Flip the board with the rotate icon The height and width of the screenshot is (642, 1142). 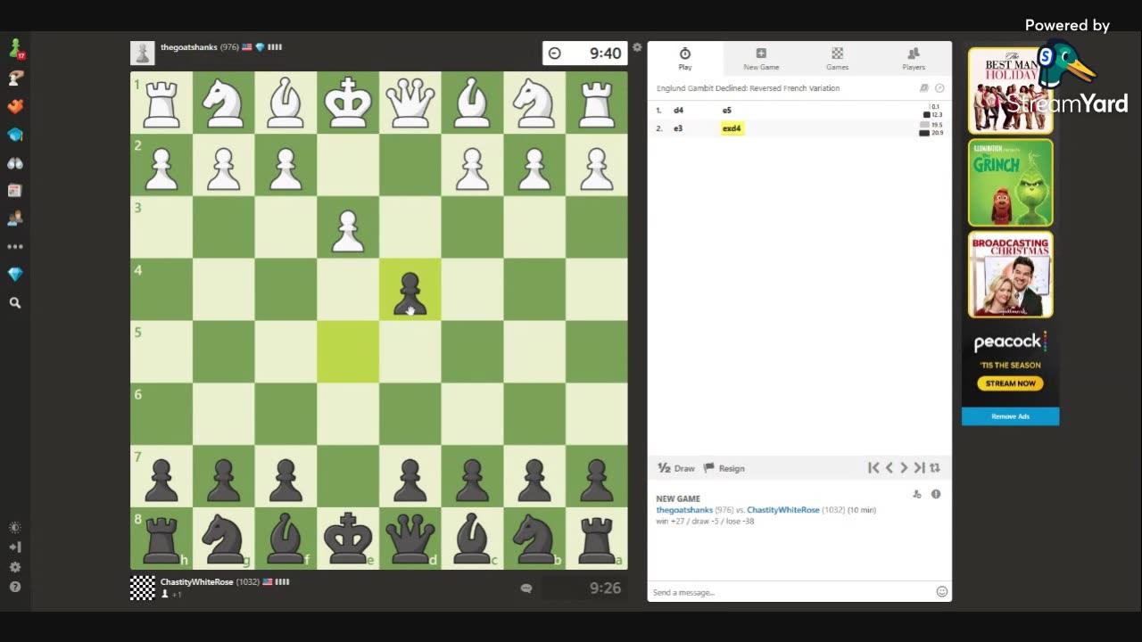[x=934, y=467]
